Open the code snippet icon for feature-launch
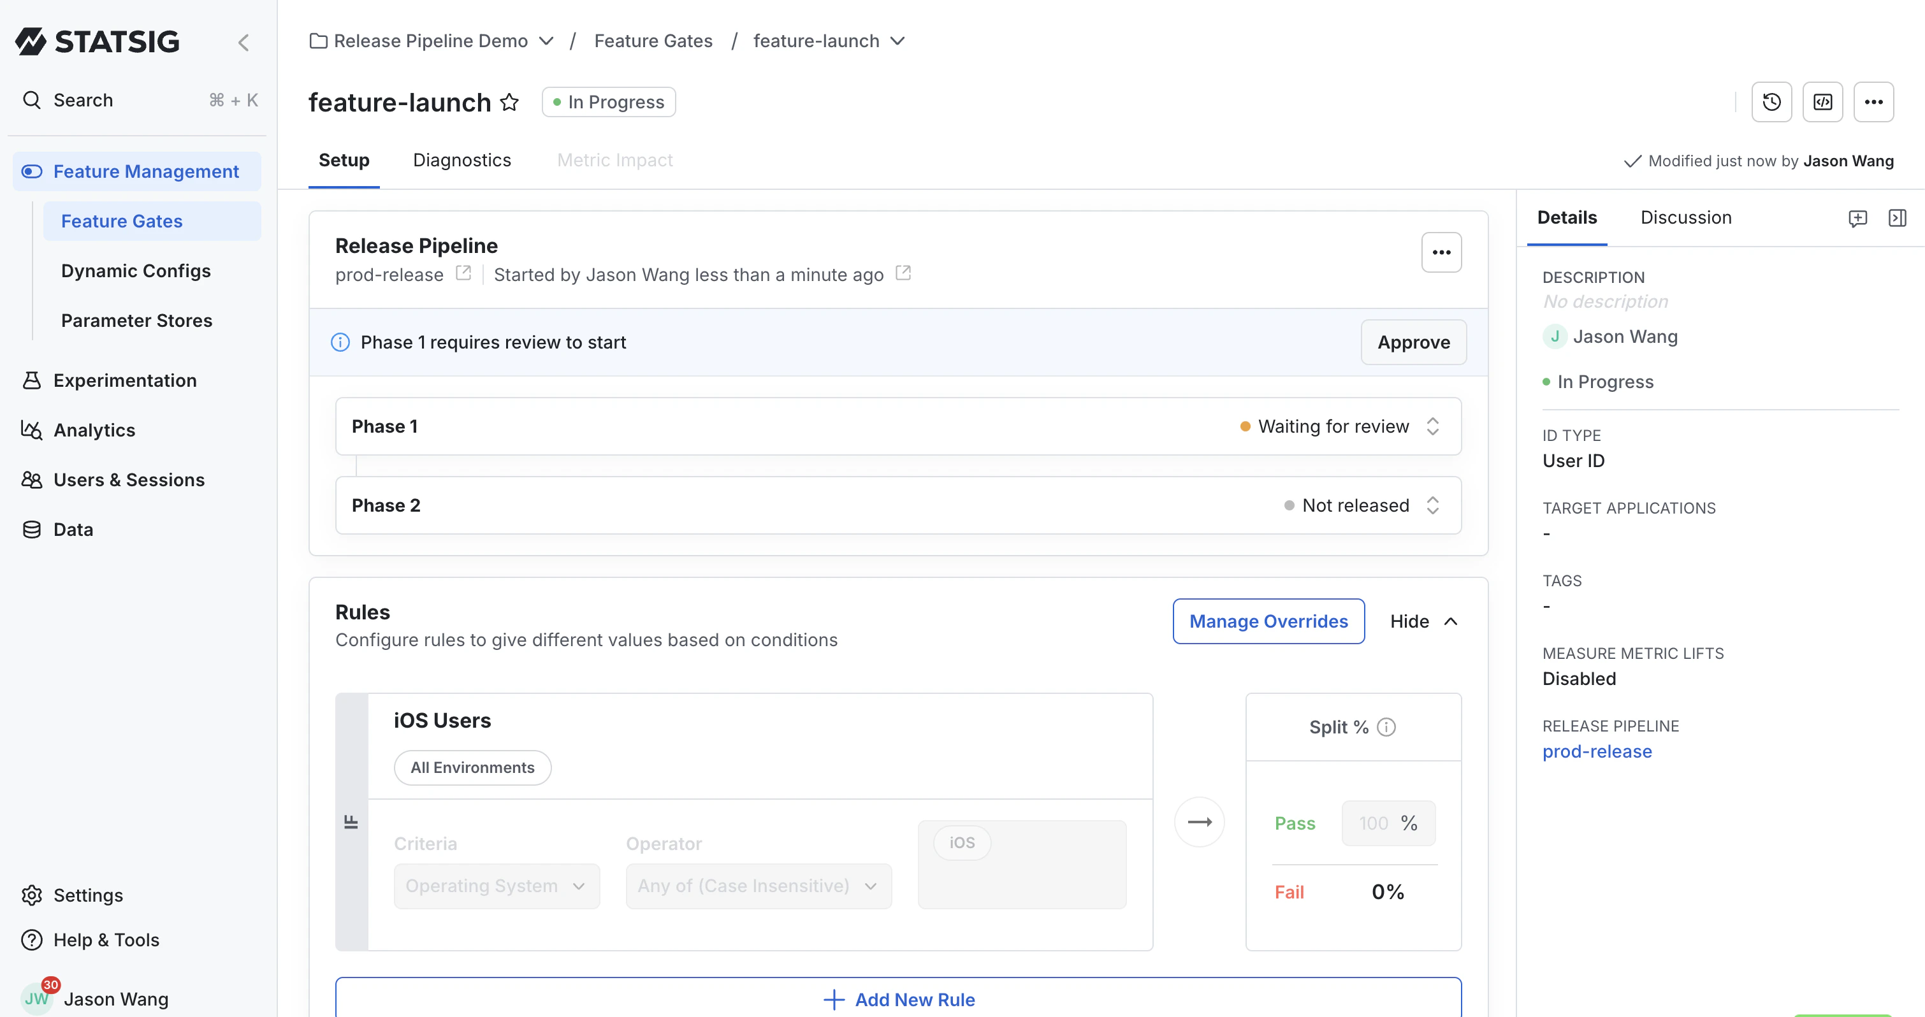This screenshot has width=1925, height=1017. pyautogui.click(x=1822, y=101)
